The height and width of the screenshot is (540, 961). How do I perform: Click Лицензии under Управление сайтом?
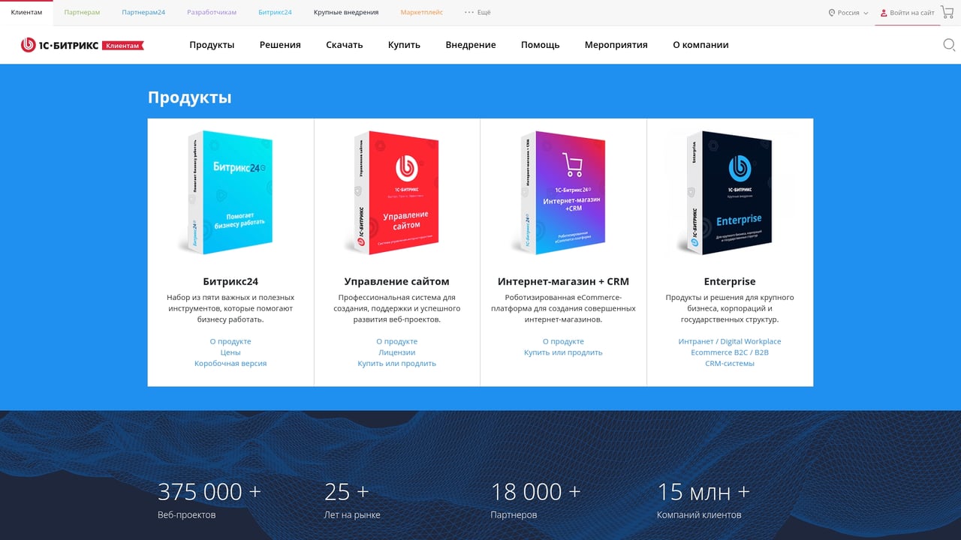pos(397,352)
